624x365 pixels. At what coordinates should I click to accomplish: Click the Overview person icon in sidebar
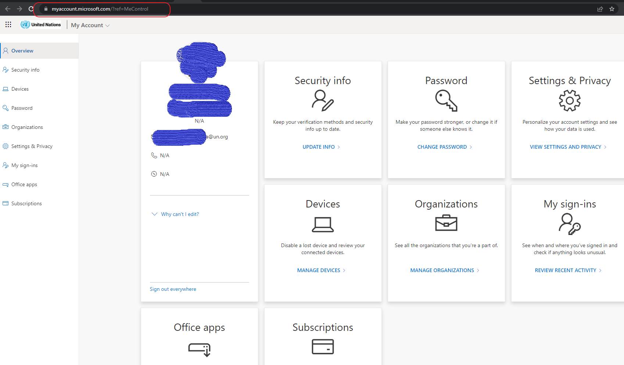point(6,51)
